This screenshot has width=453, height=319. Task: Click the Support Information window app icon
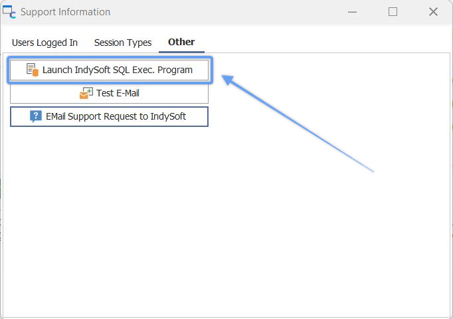[9, 12]
